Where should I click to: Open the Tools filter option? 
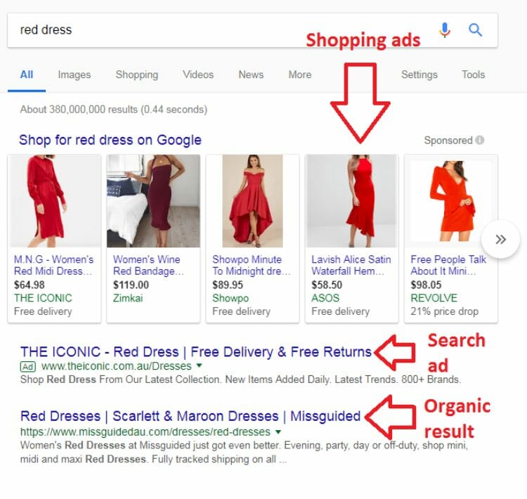coord(473,74)
